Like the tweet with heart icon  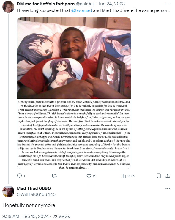click(89, 176)
